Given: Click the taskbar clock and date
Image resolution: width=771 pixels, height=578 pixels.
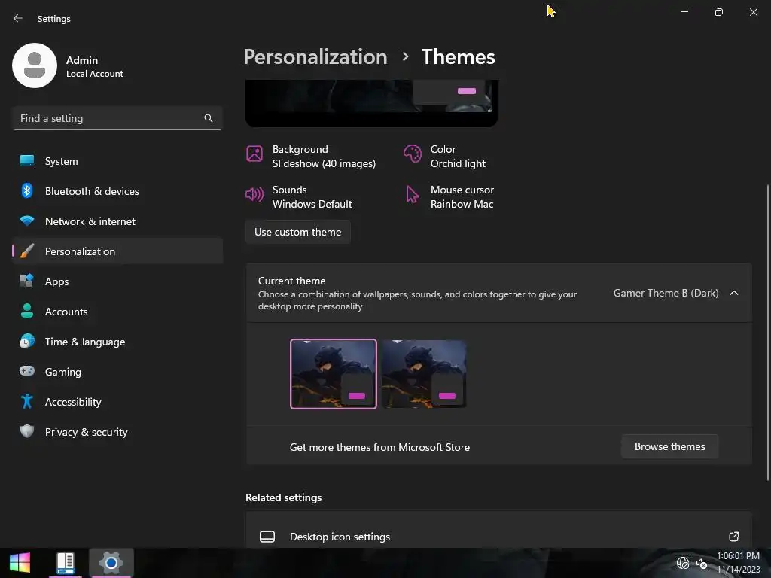Looking at the screenshot, I should coord(738,563).
